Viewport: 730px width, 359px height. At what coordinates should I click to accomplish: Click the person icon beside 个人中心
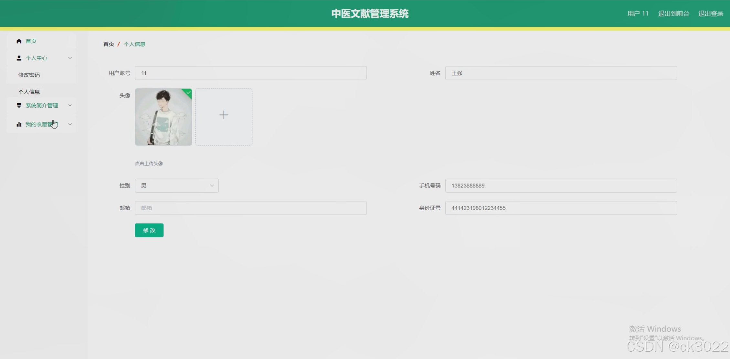(19, 58)
